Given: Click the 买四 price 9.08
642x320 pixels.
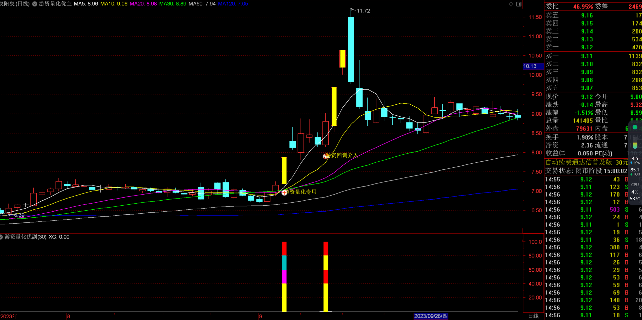Looking at the screenshot, I should [587, 80].
